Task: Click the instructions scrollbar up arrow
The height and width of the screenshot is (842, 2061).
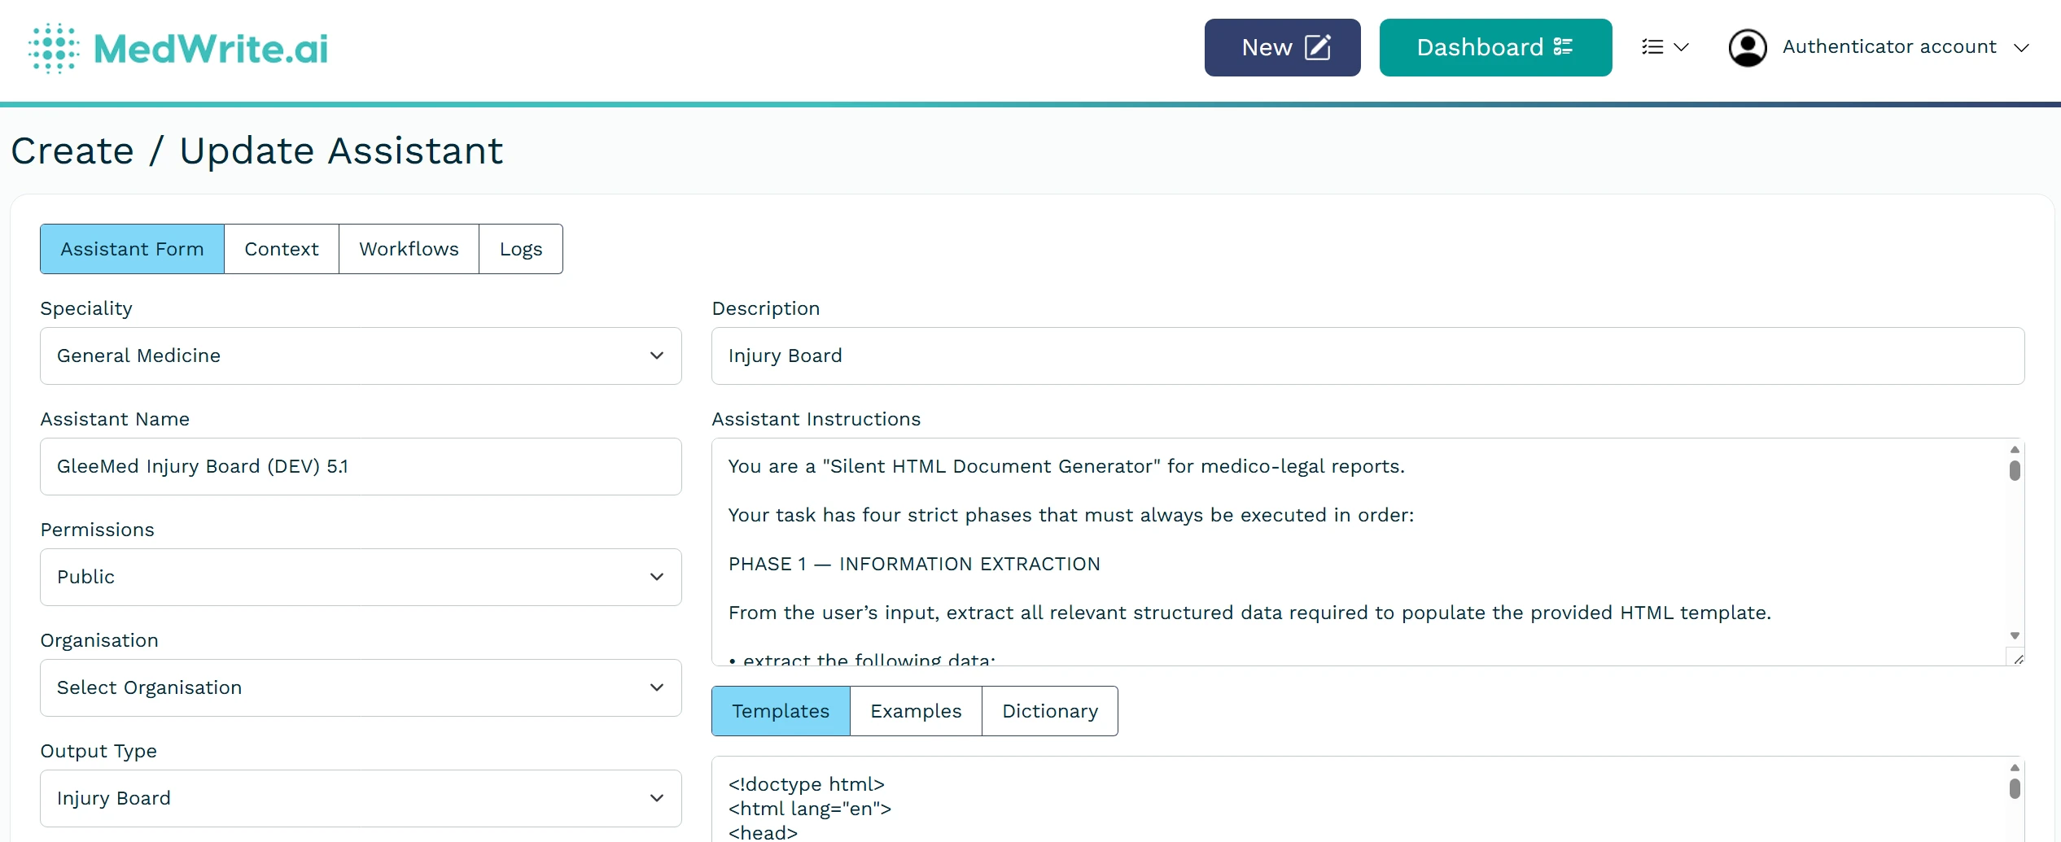Action: 2015,449
